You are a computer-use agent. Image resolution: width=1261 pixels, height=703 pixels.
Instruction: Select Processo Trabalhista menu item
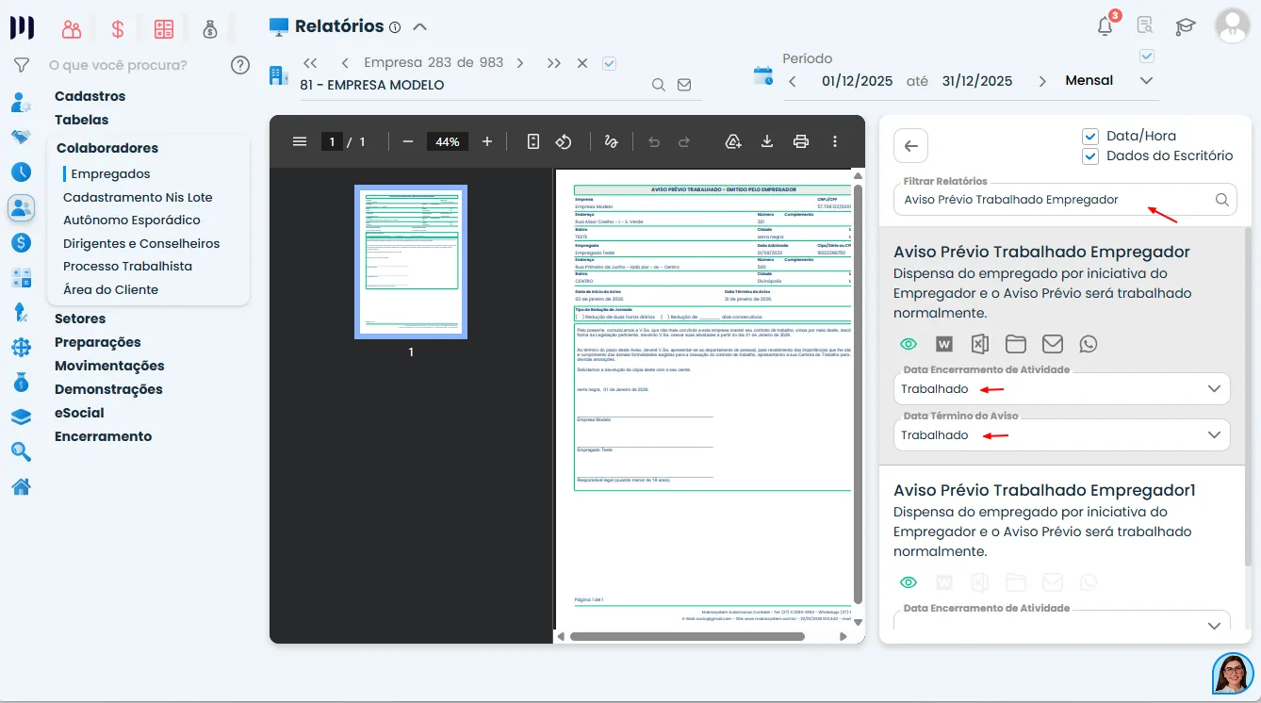click(x=127, y=267)
